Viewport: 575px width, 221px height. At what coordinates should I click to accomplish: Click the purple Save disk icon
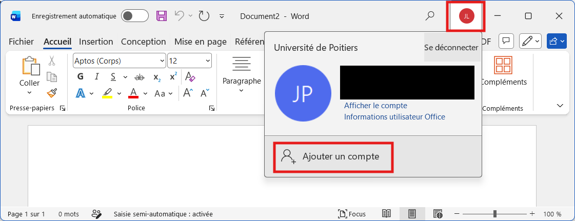tap(162, 16)
